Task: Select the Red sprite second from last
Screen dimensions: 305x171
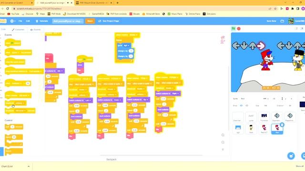Action: coord(264,129)
